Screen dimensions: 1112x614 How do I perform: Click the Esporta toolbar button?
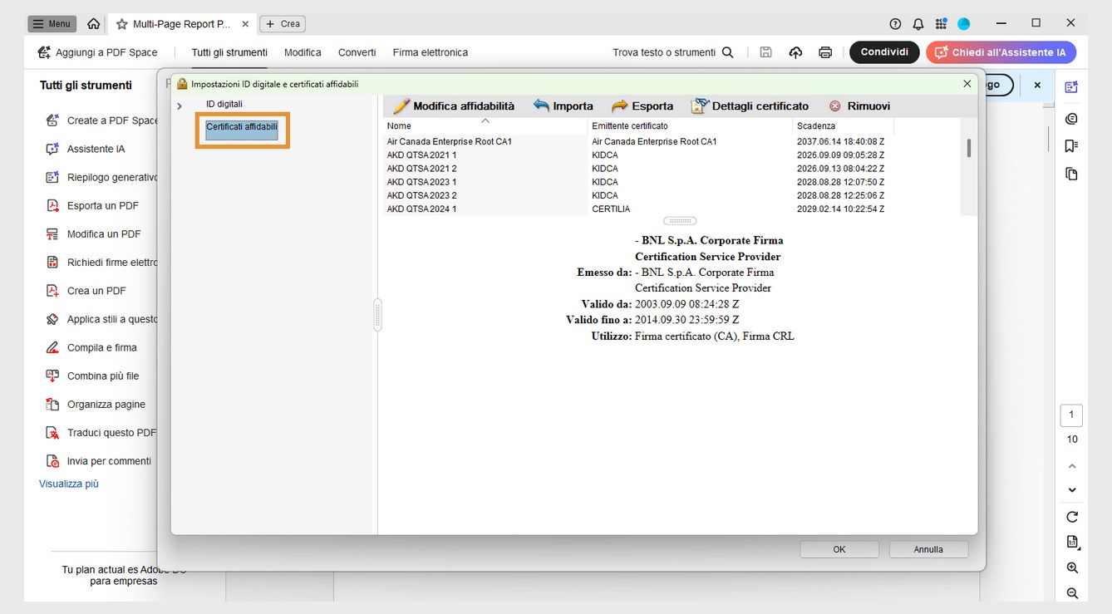click(642, 106)
